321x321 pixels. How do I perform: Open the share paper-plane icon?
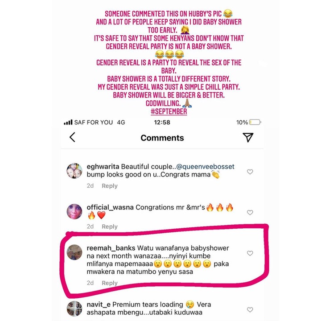pos(248,137)
